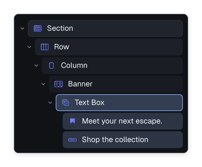Click the Banner image-card icon
Image resolution: width=202 pixels, height=167 pixels.
[59, 84]
